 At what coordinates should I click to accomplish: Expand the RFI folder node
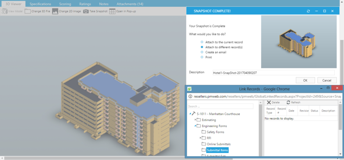201,138
